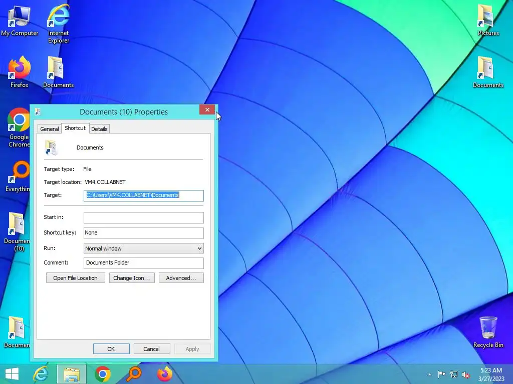Select the Documents shortcut at the bottom left of the desktop
Viewport: 513px width, 384px height.
pos(17,332)
